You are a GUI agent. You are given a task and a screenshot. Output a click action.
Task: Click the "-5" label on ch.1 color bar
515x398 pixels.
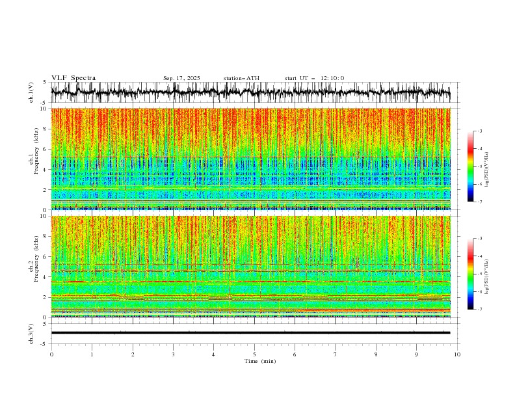pyautogui.click(x=480, y=166)
